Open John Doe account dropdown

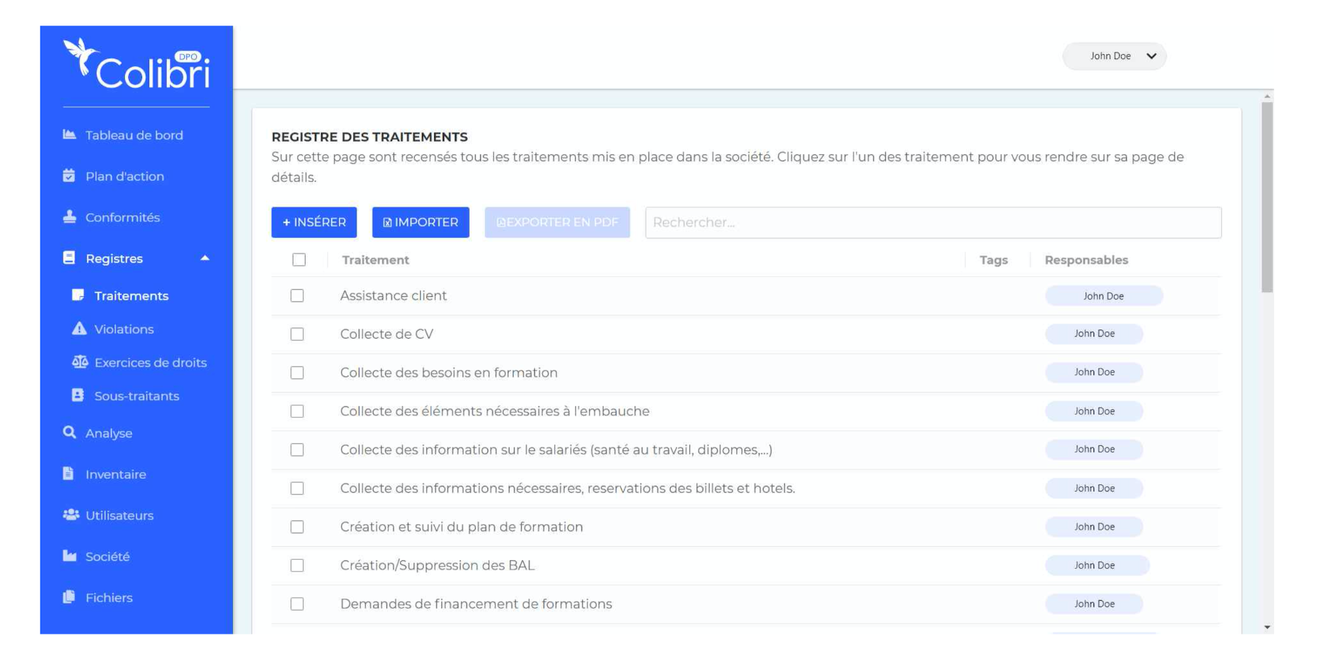coord(1114,56)
